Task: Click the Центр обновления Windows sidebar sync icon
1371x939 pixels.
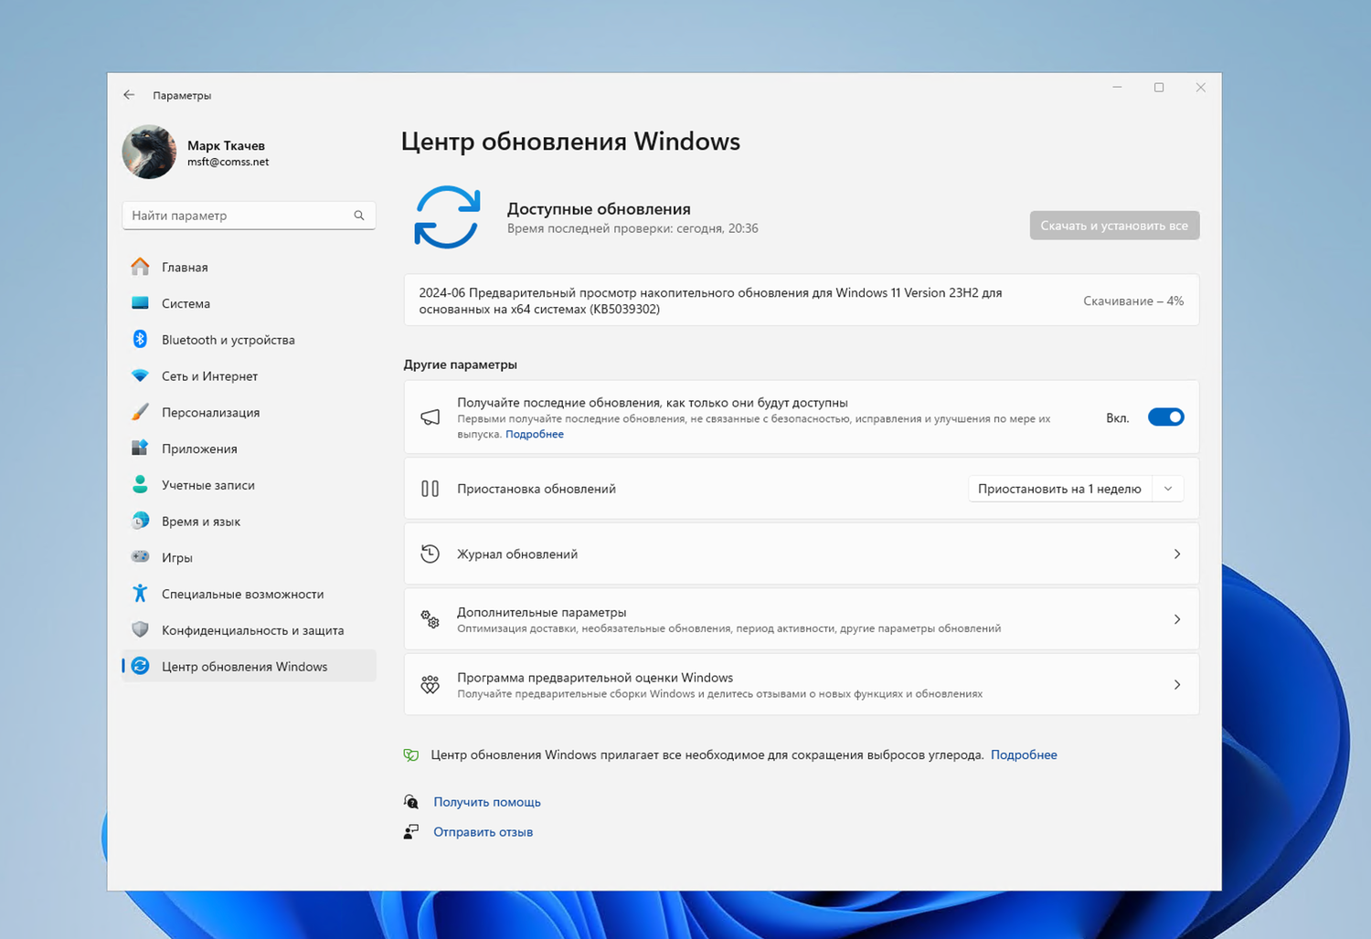Action: (x=140, y=666)
